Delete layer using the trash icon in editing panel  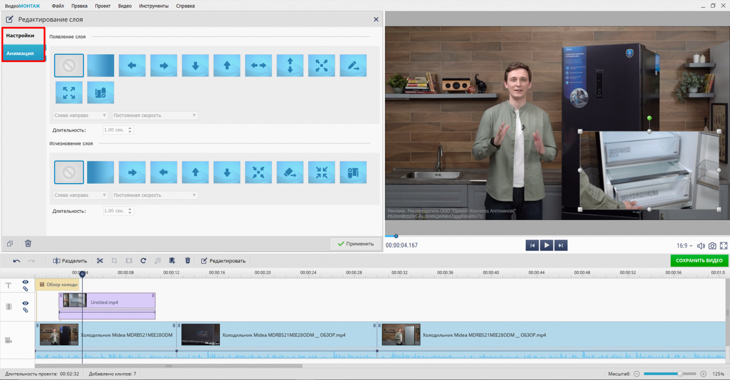click(28, 243)
